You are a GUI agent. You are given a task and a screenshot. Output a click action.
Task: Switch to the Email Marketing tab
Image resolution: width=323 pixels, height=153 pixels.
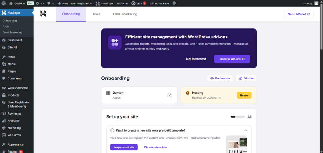click(125, 14)
